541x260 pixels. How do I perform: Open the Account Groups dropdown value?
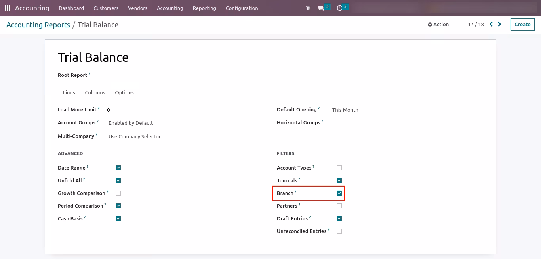[131, 123]
